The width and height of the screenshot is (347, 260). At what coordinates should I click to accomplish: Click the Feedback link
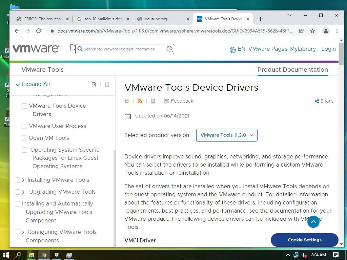tap(179, 101)
